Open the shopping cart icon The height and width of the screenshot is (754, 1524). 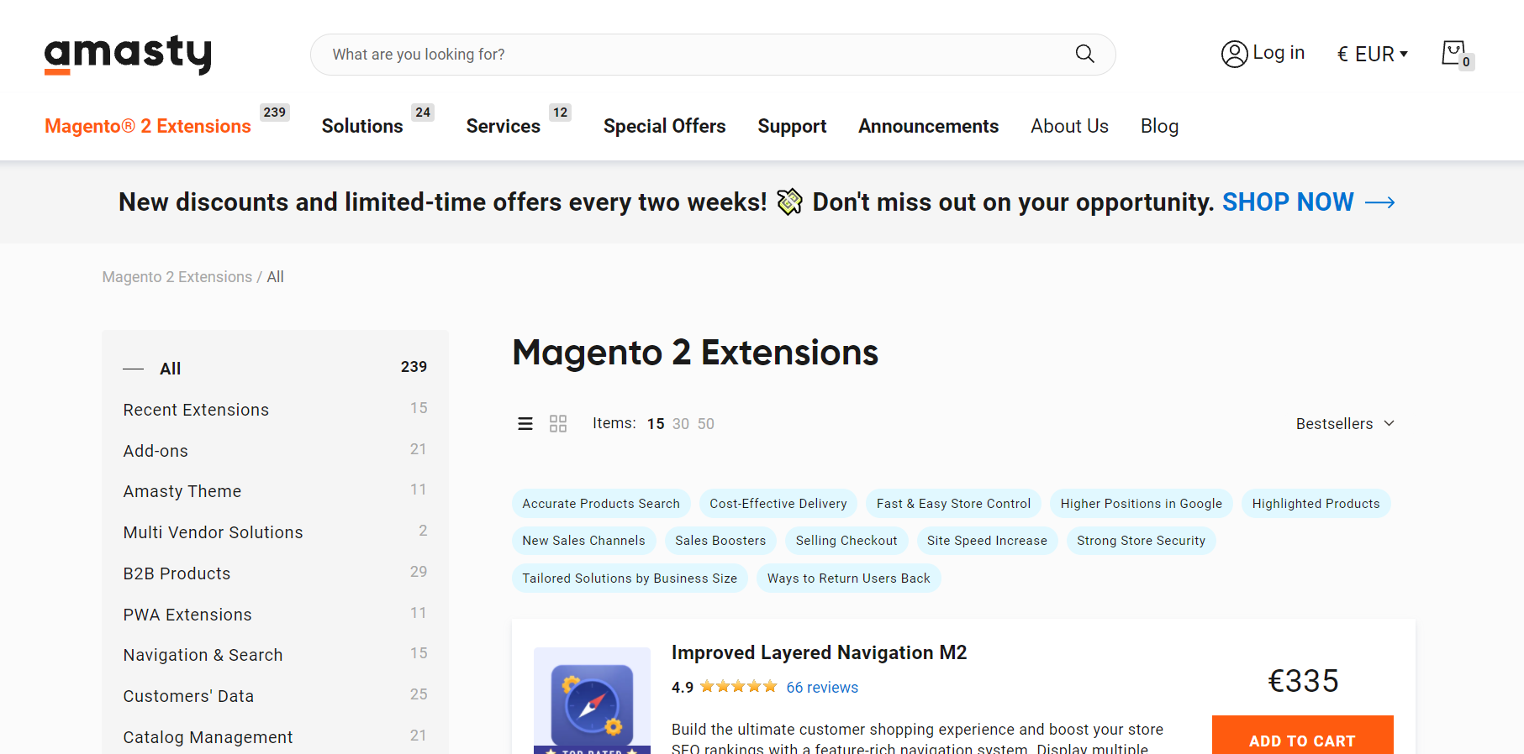tap(1456, 55)
